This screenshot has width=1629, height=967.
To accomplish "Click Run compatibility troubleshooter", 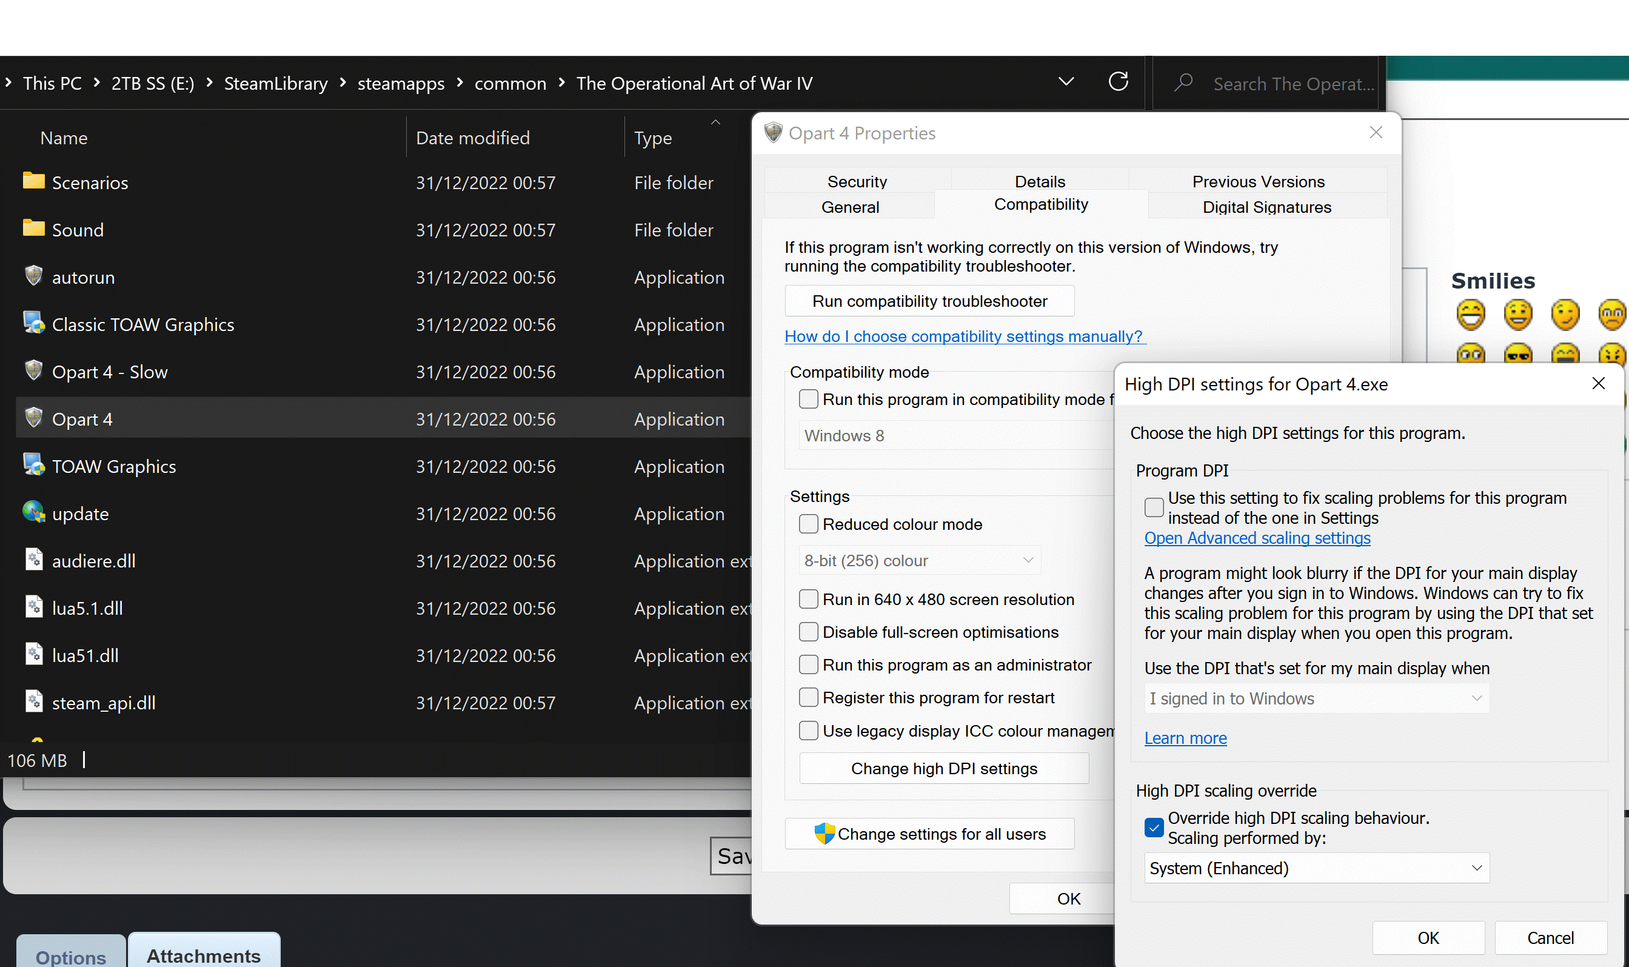I will (x=929, y=300).
